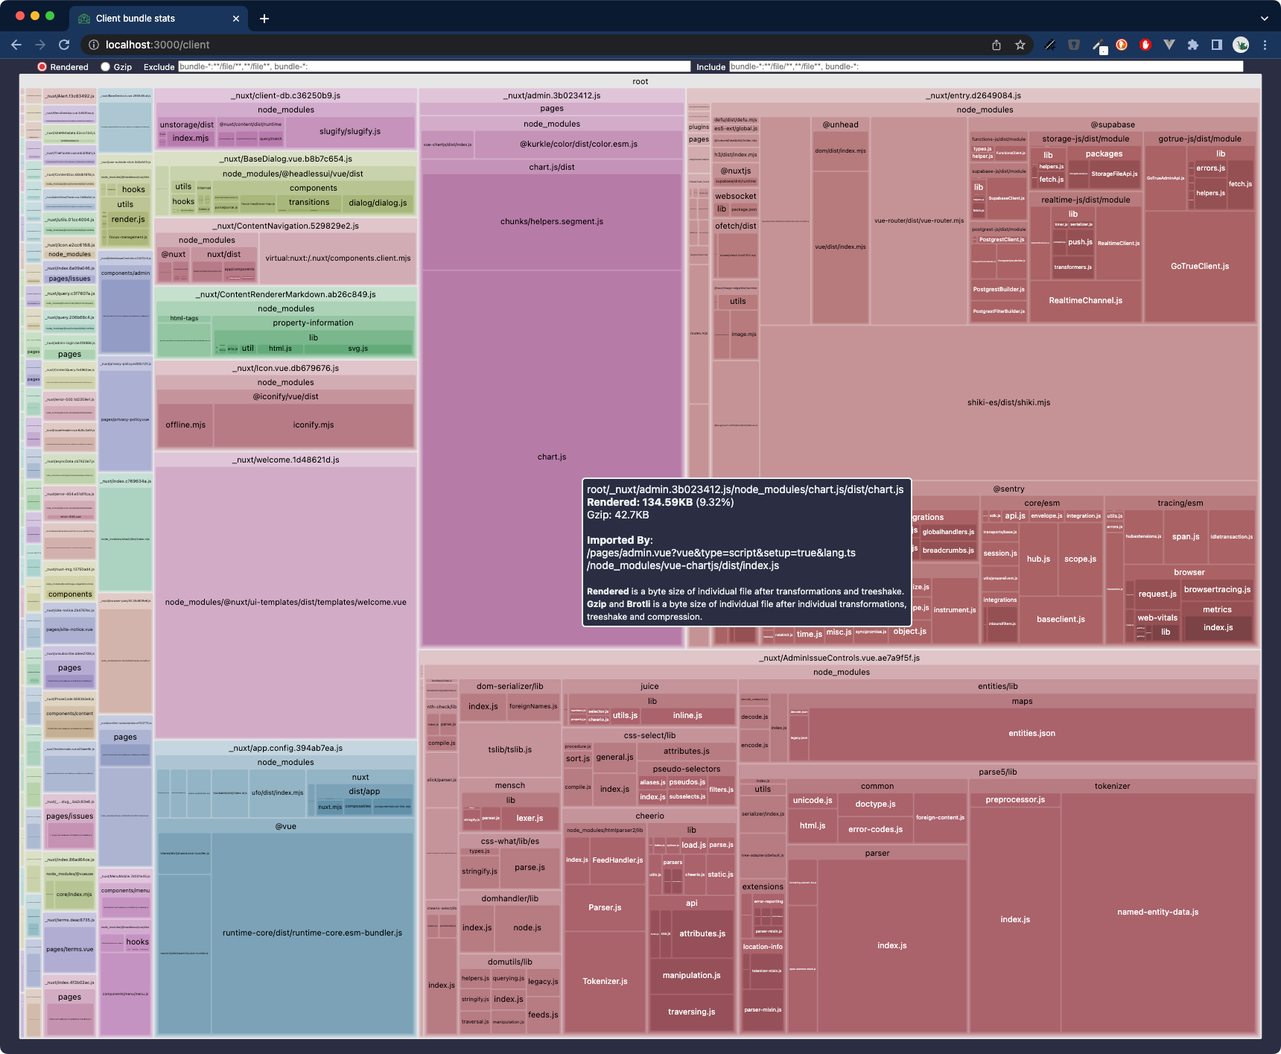This screenshot has width=1281, height=1054.
Task: Click the _nuxt/client-db.c36250b9.js block header
Action: [x=286, y=95]
